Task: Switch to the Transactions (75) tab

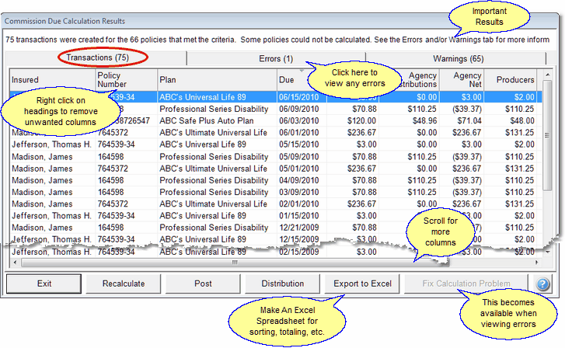Action: 98,58
